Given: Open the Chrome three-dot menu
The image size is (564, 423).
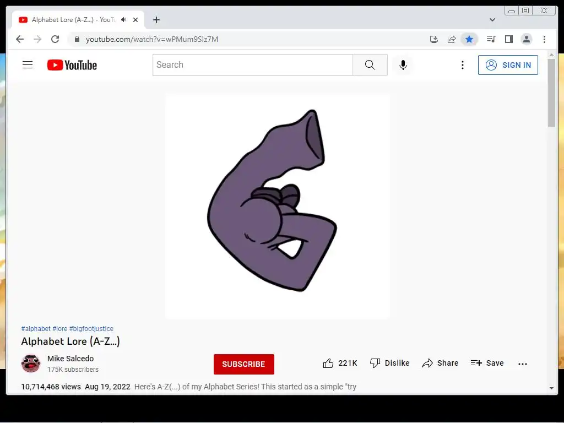Looking at the screenshot, I should pyautogui.click(x=544, y=39).
